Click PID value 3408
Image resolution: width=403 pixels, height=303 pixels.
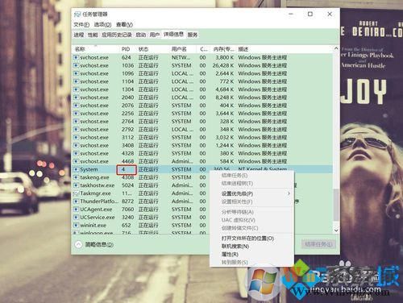click(x=127, y=146)
